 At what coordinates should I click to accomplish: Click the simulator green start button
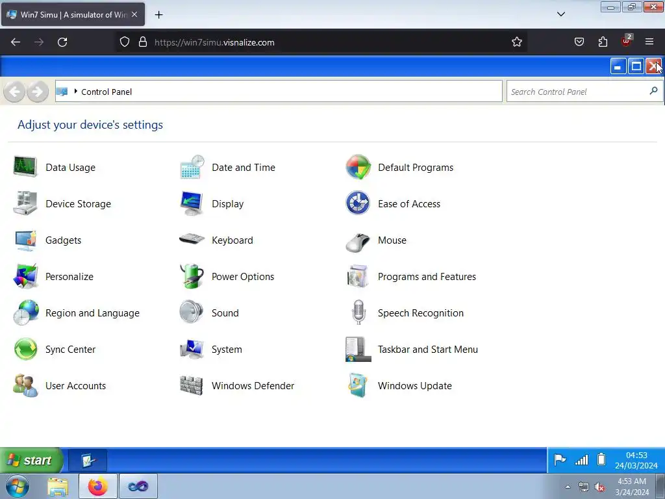coord(31,461)
